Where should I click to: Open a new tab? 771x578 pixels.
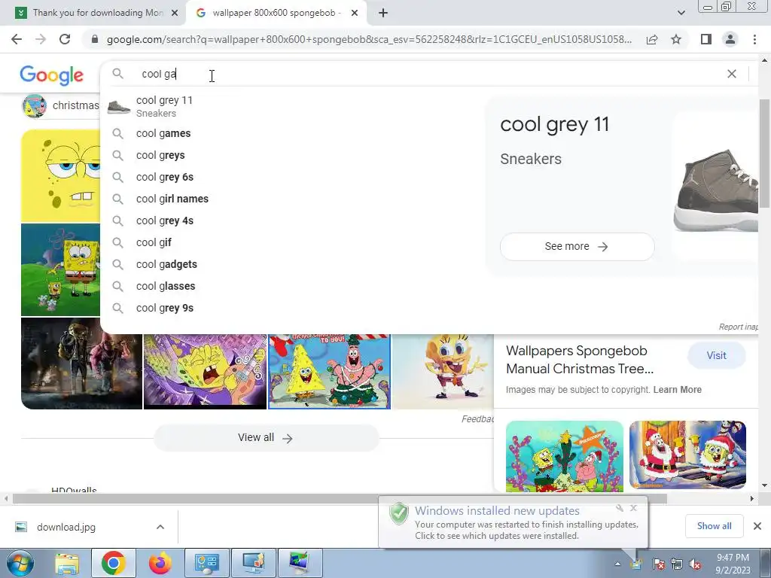[x=383, y=13]
